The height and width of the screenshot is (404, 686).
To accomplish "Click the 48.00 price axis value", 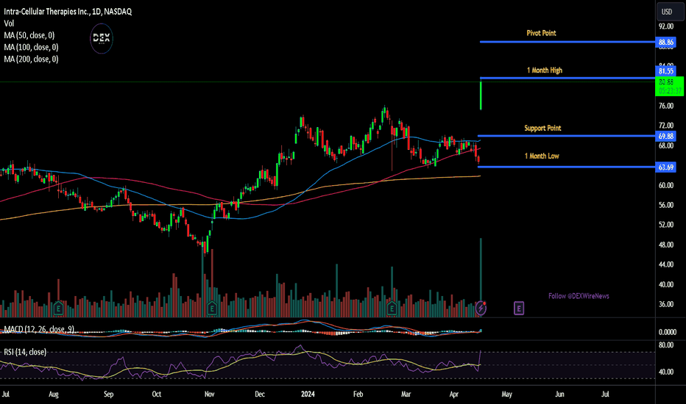I will (666, 245).
